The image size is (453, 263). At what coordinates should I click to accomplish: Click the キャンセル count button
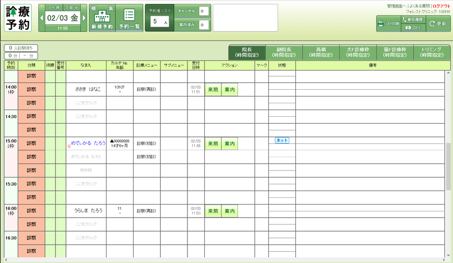[192, 11]
